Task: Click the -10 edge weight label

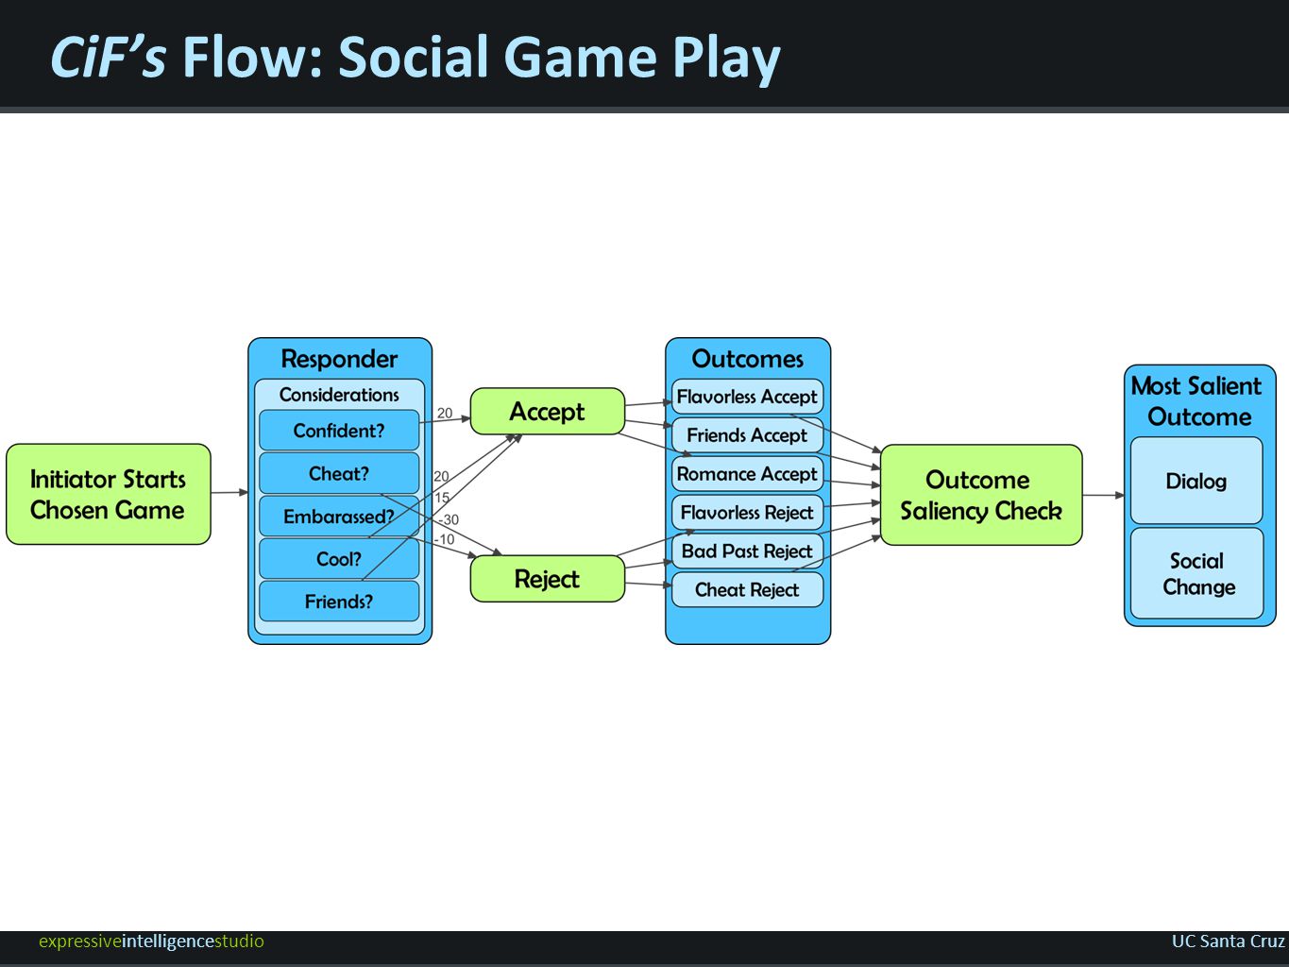Action: point(444,539)
